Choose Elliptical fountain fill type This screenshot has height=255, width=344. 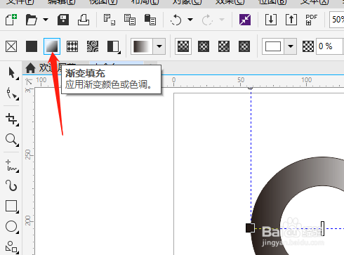coord(204,46)
